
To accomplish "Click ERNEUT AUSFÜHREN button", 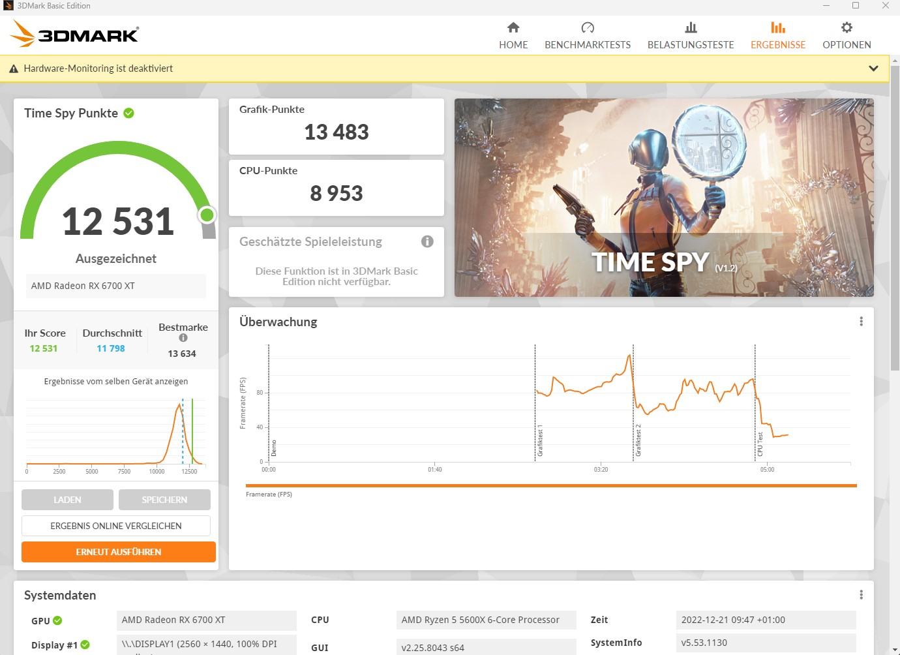I will coord(119,552).
